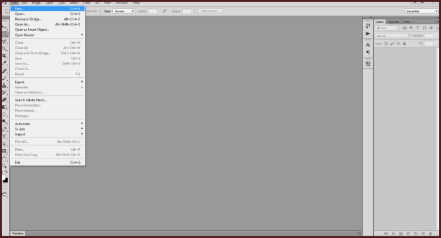Open the Character panel icon
This screenshot has width=441, height=238.
368,45
